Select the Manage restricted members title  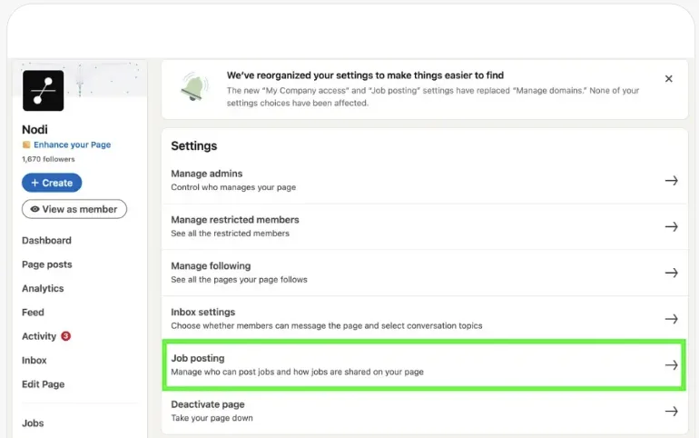pyautogui.click(x=235, y=219)
